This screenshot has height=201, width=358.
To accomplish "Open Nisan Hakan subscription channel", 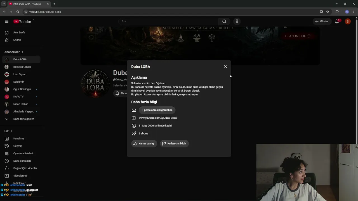I will [21, 104].
